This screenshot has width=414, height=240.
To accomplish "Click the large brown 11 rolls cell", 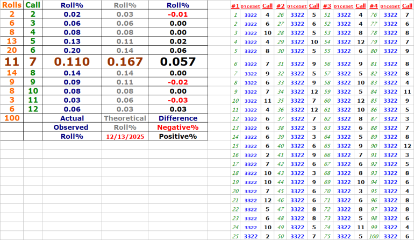I will [12, 62].
